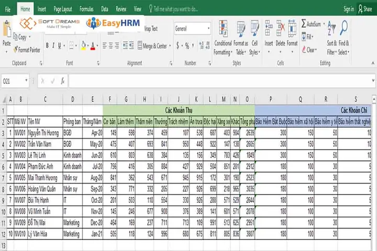Image resolution: width=377 pixels, height=251 pixels.
Task: Click Merge & Center
Action: click(152, 45)
